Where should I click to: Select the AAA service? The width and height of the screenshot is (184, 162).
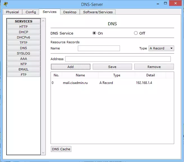tap(24, 59)
